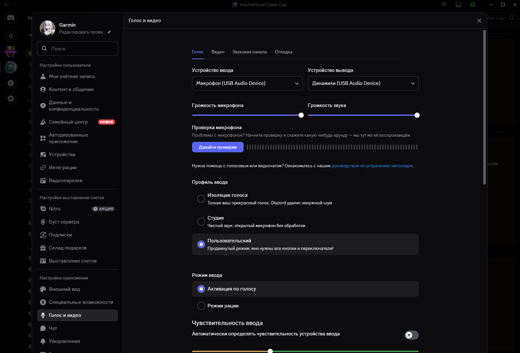Switch to the Голос tab
Viewport: 520px width, 353px height.
[x=198, y=52]
